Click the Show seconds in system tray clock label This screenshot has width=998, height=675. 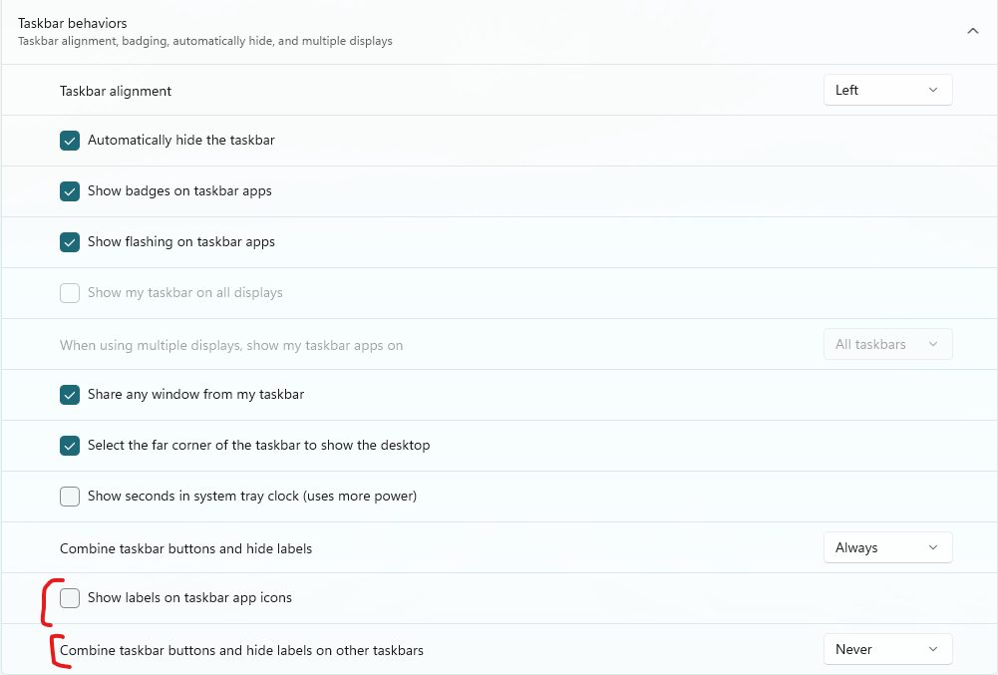coord(252,497)
